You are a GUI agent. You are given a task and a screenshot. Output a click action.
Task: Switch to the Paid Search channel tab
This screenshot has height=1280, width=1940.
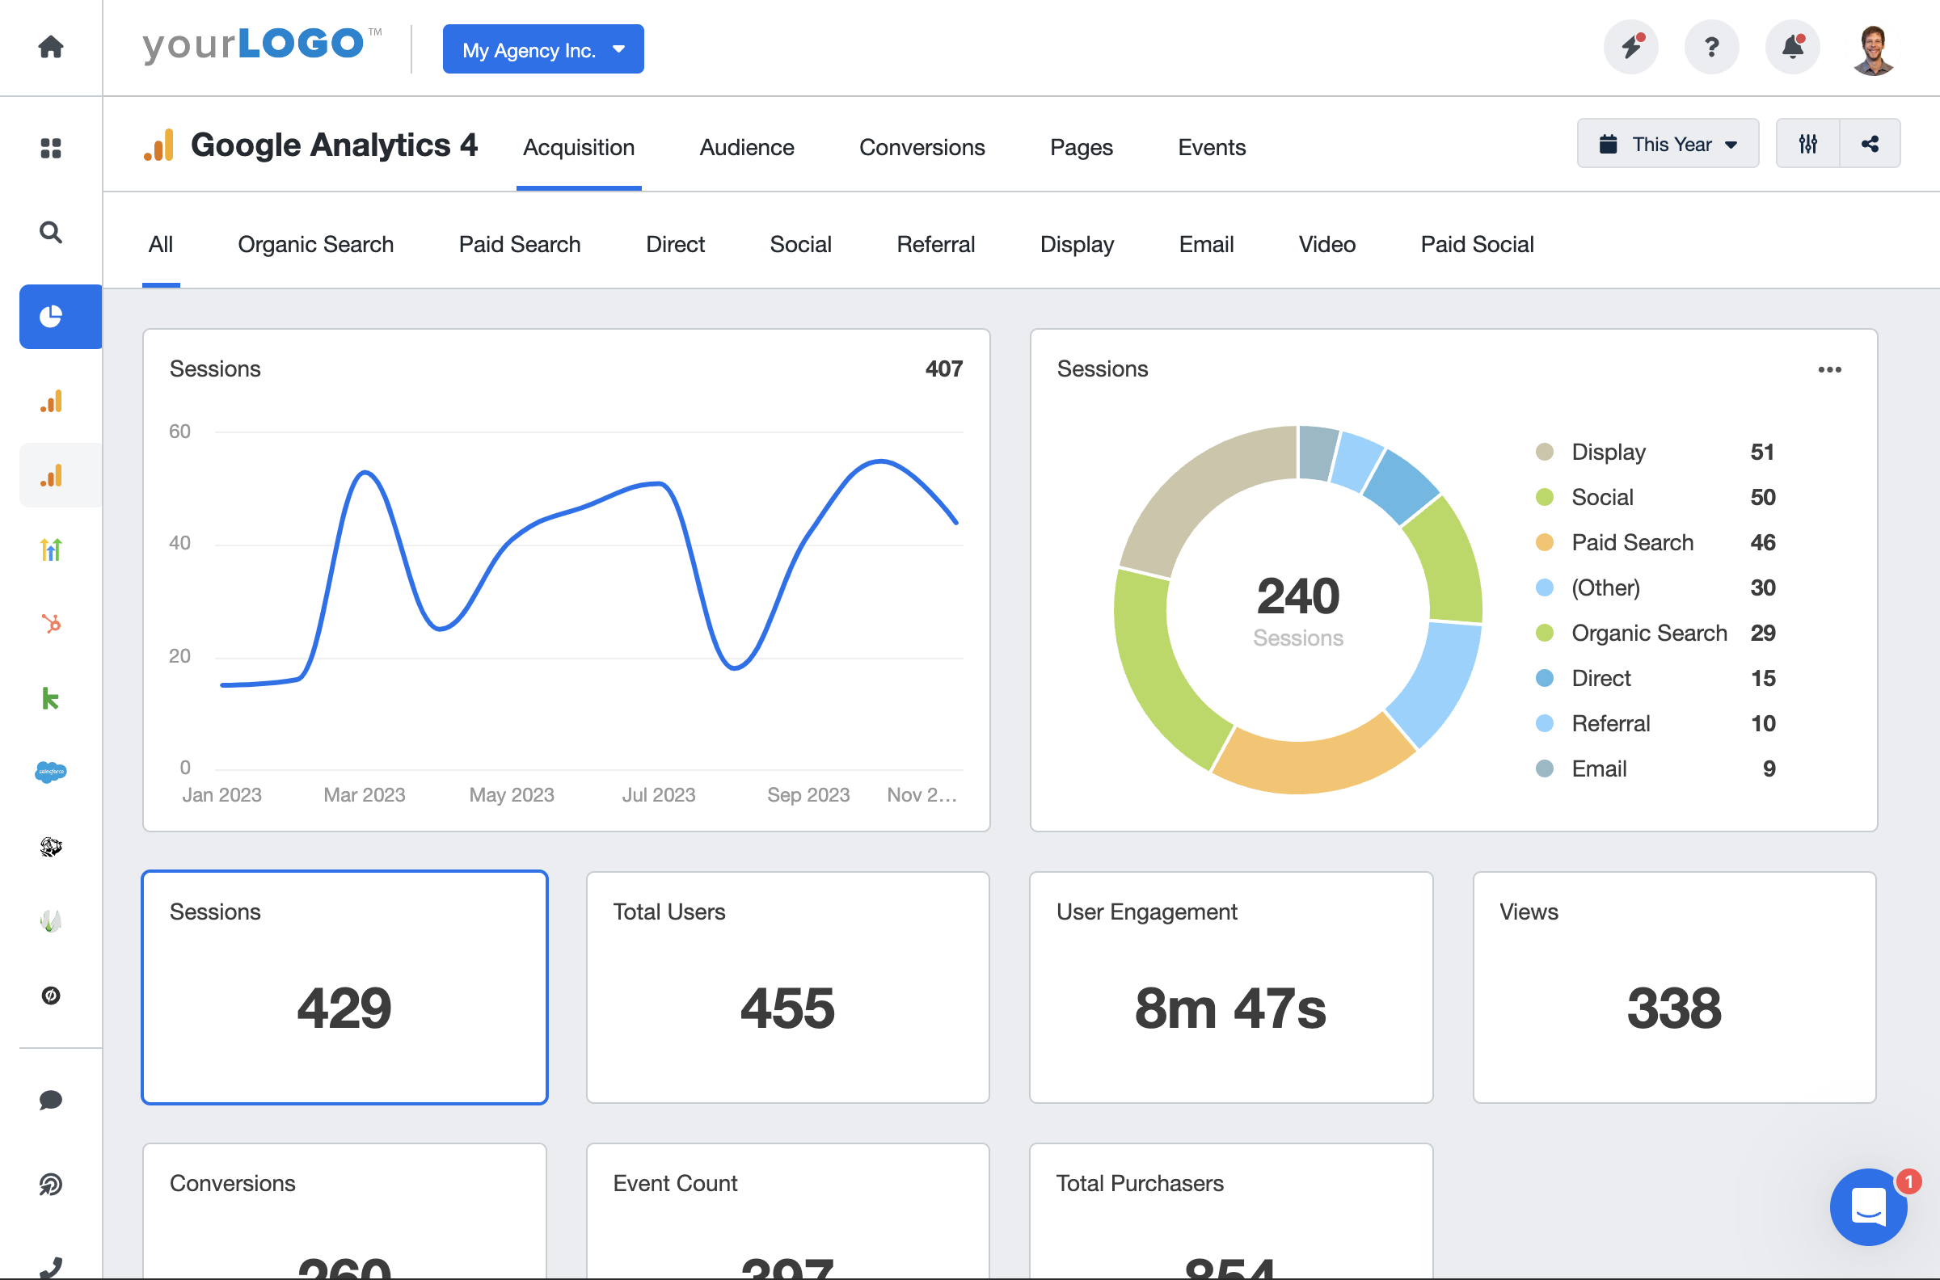pyautogui.click(x=518, y=244)
